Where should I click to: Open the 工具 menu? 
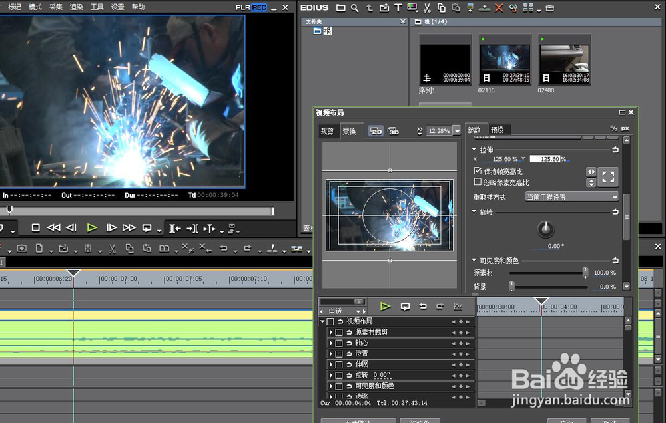click(x=97, y=7)
